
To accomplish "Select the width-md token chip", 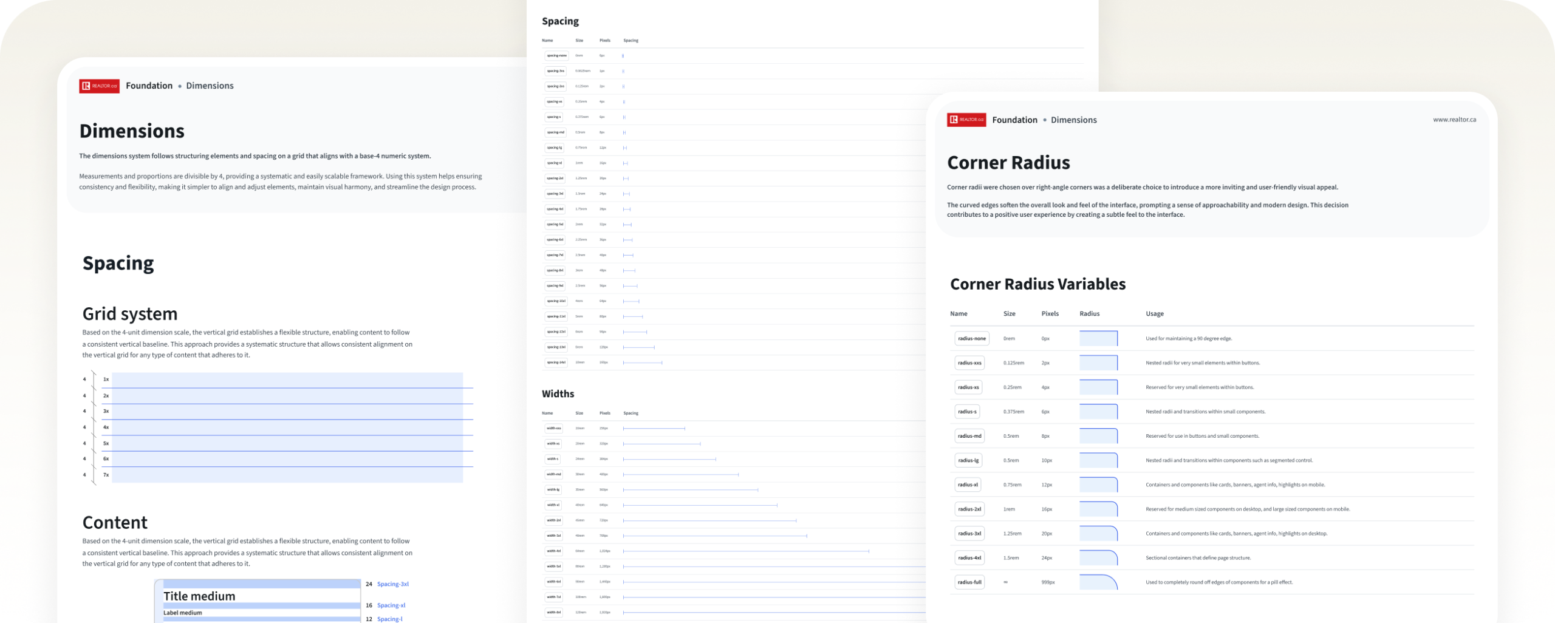I will [554, 474].
